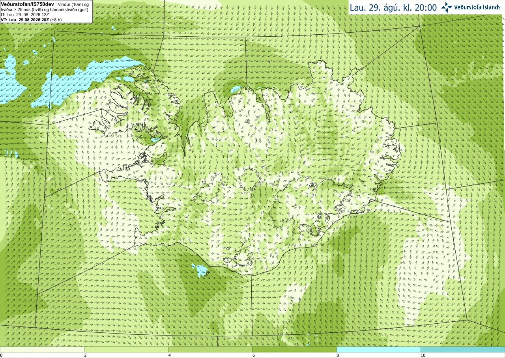Click the cyan patch in the Westfjords fjord
Viewport: 505px width, 358px height.
pyautogui.click(x=155, y=140)
